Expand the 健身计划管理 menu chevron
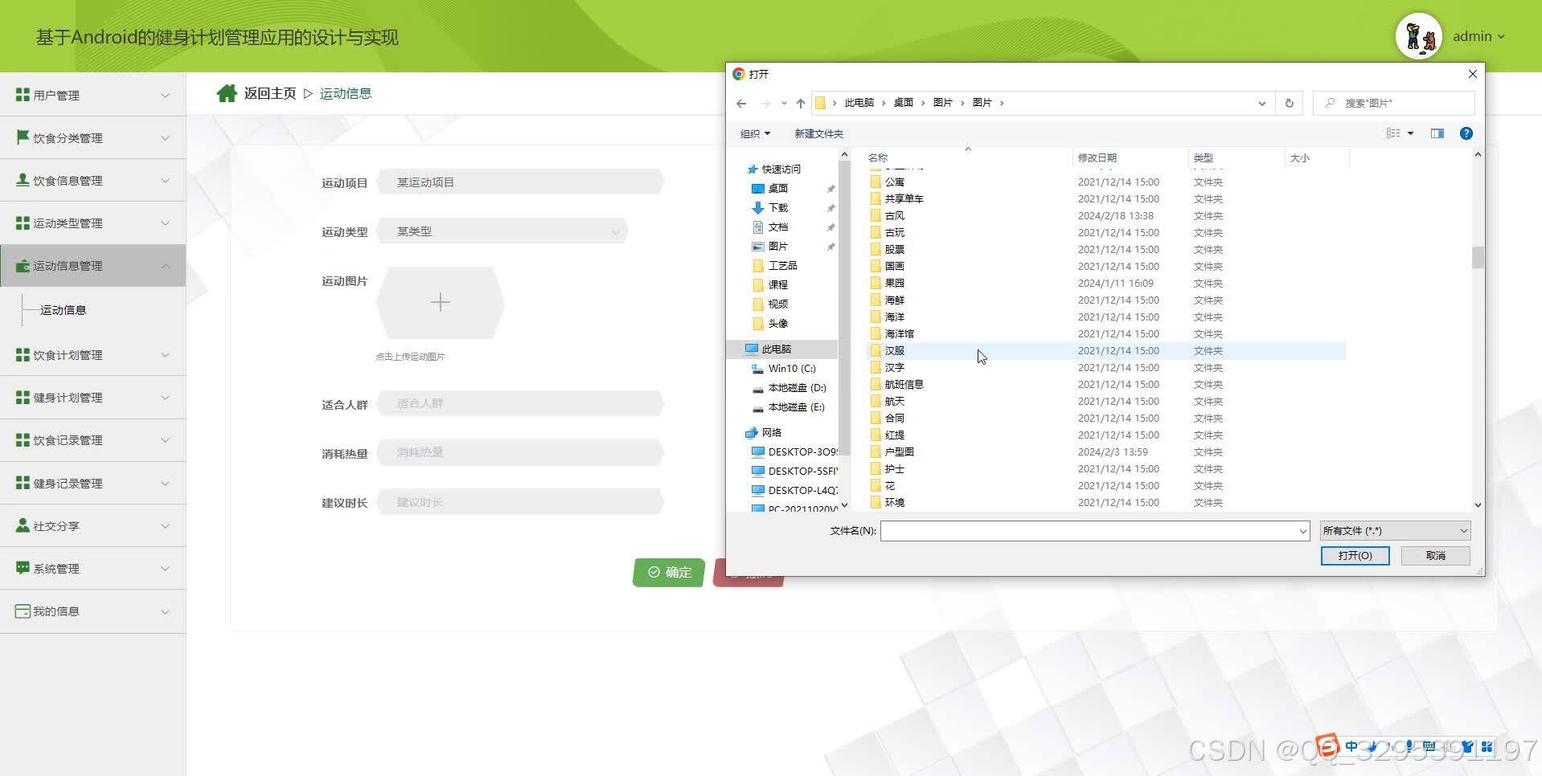This screenshot has width=1542, height=776. tap(165, 398)
